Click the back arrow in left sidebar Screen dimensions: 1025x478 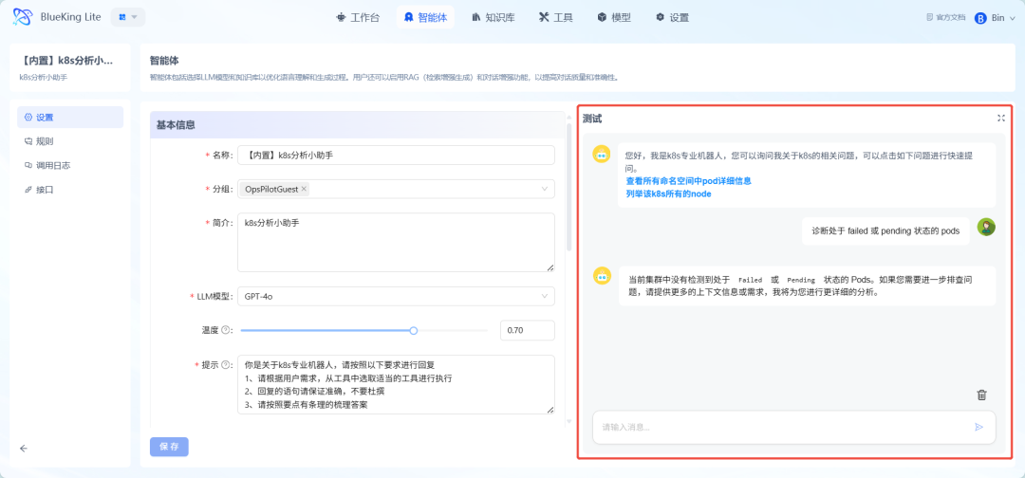24,449
